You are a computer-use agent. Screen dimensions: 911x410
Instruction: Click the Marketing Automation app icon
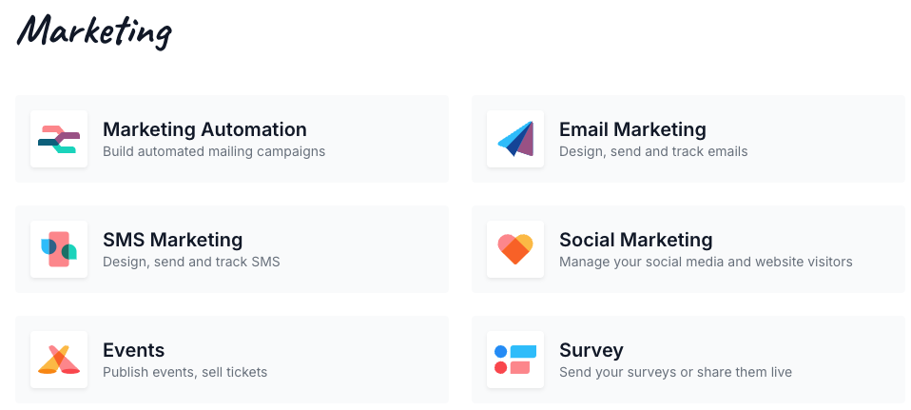pos(59,139)
